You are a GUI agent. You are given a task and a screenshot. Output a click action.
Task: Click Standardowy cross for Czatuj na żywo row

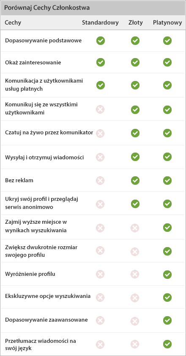click(100, 133)
